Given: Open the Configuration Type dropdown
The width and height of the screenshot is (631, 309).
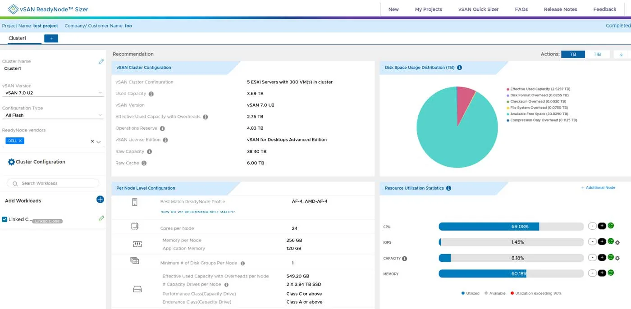Looking at the screenshot, I should (x=52, y=115).
